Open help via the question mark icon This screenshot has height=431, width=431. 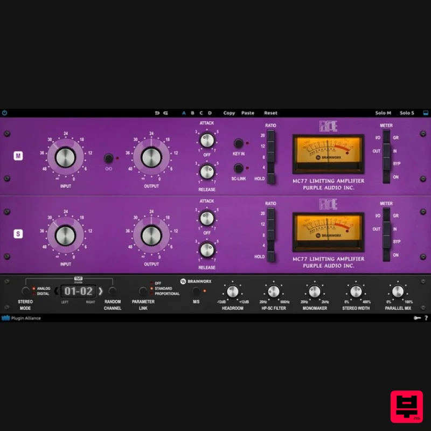[425, 318]
